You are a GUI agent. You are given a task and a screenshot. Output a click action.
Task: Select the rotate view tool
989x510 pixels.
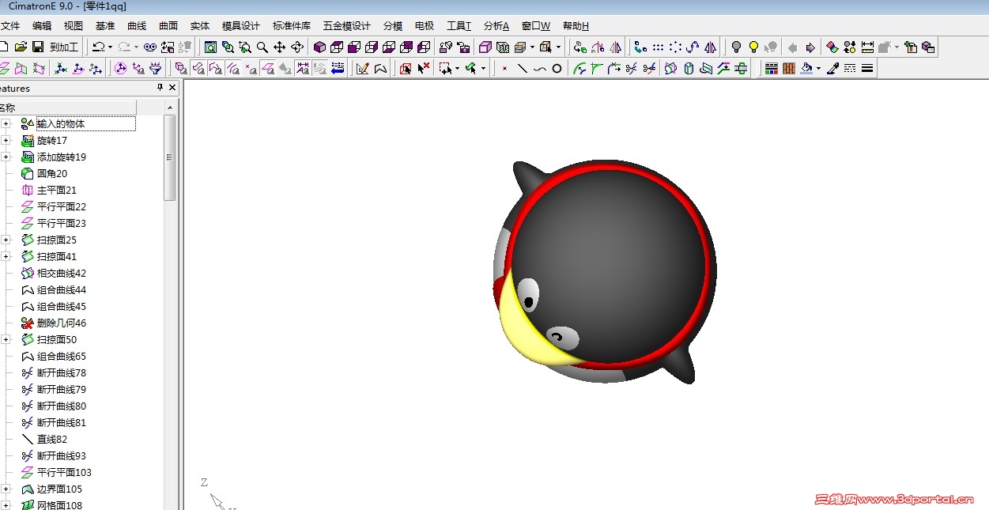click(x=297, y=47)
